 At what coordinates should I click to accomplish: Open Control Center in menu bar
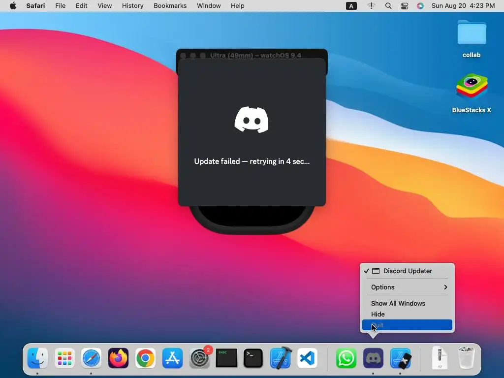coord(405,6)
